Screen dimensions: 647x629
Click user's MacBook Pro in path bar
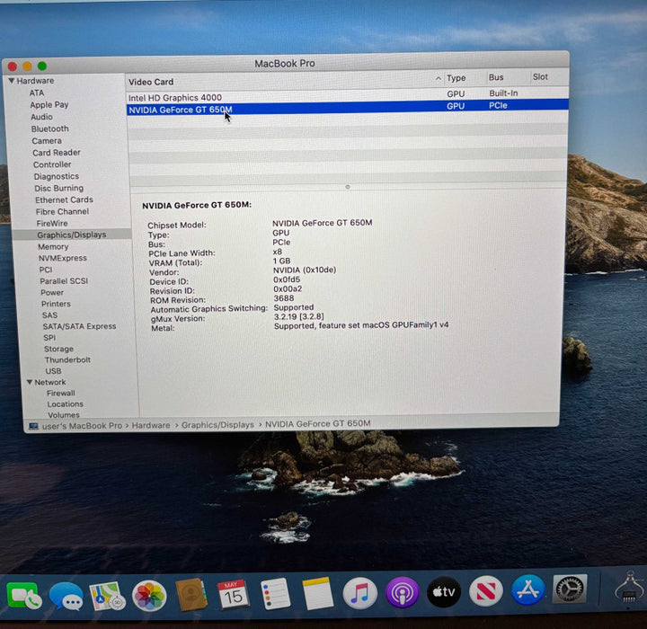(x=82, y=426)
